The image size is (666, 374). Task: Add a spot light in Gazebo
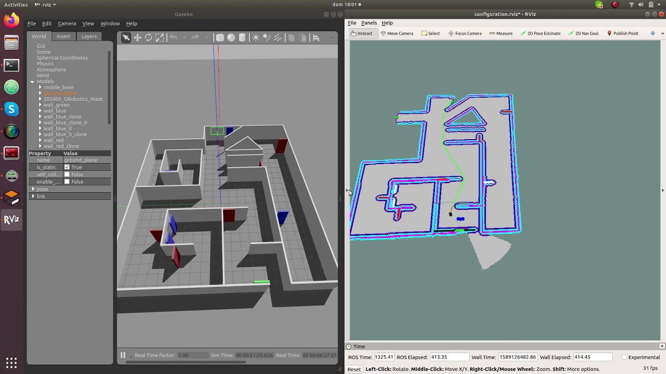(266, 37)
